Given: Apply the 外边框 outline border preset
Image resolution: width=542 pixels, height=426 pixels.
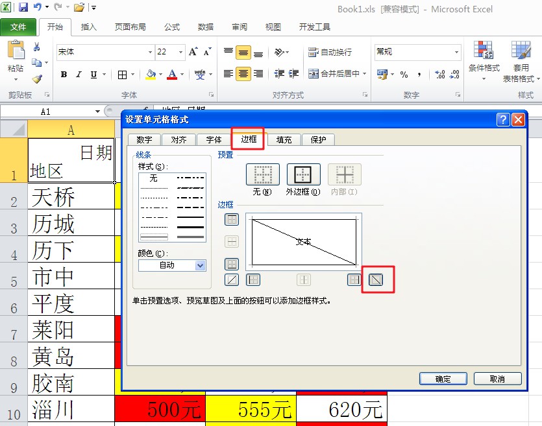Looking at the screenshot, I should pyautogui.click(x=302, y=174).
